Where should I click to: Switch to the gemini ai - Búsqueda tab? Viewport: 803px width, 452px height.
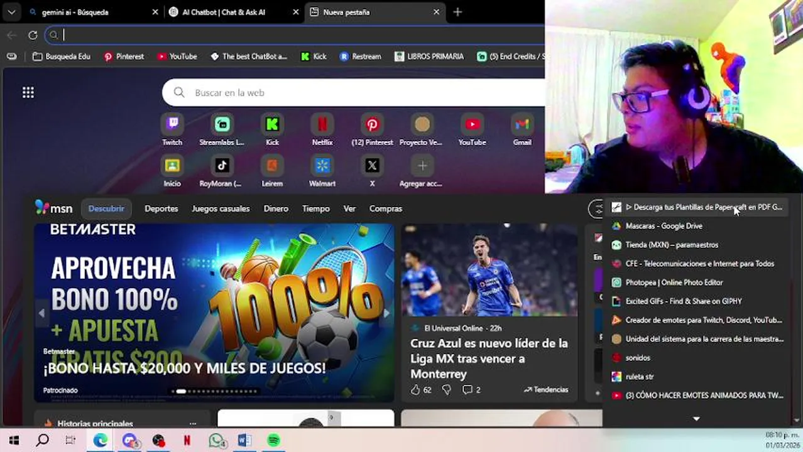point(93,12)
